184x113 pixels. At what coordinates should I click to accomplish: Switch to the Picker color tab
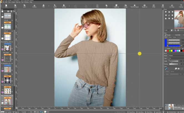[x=170, y=37]
